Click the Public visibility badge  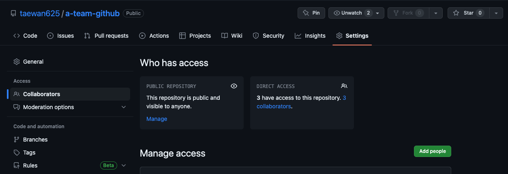[x=133, y=13]
